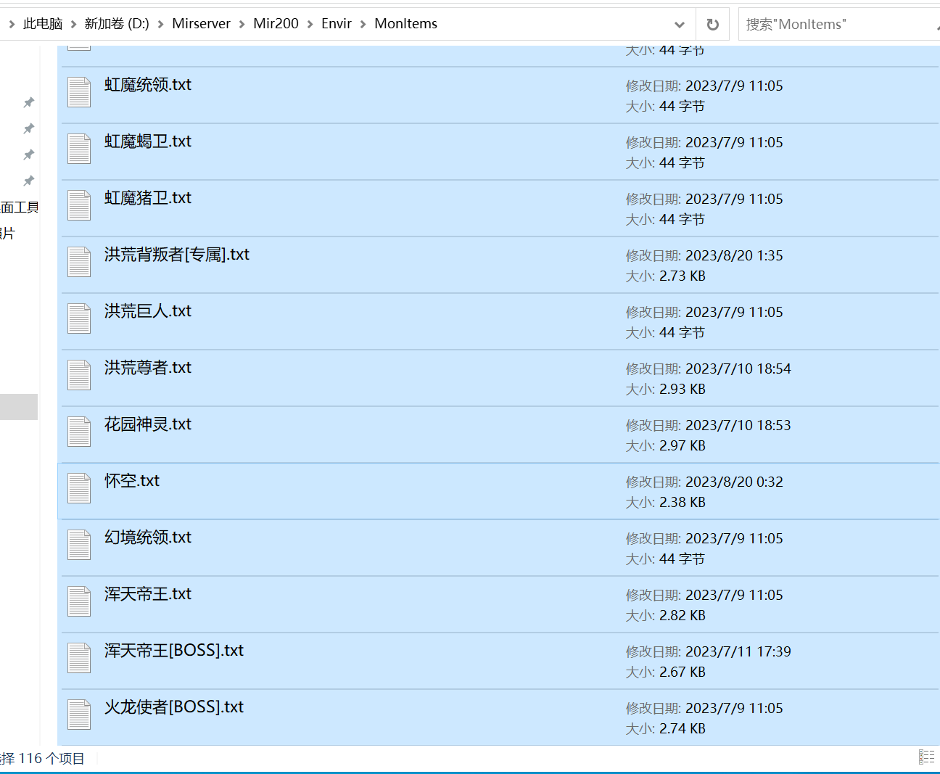
Task: Click the icon next to 浑天帝王.txt
Action: click(79, 601)
